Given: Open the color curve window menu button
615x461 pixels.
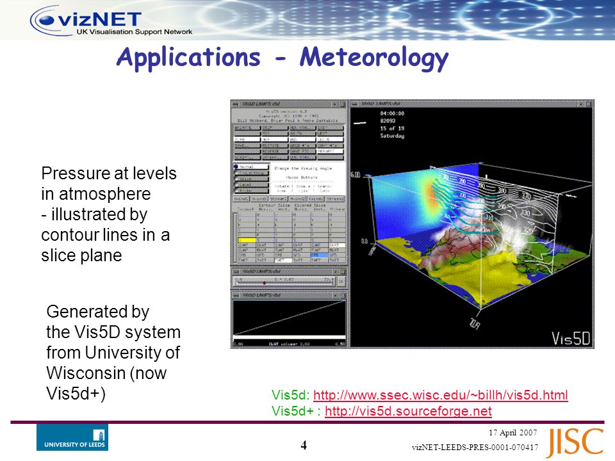Looking at the screenshot, I should [235, 295].
